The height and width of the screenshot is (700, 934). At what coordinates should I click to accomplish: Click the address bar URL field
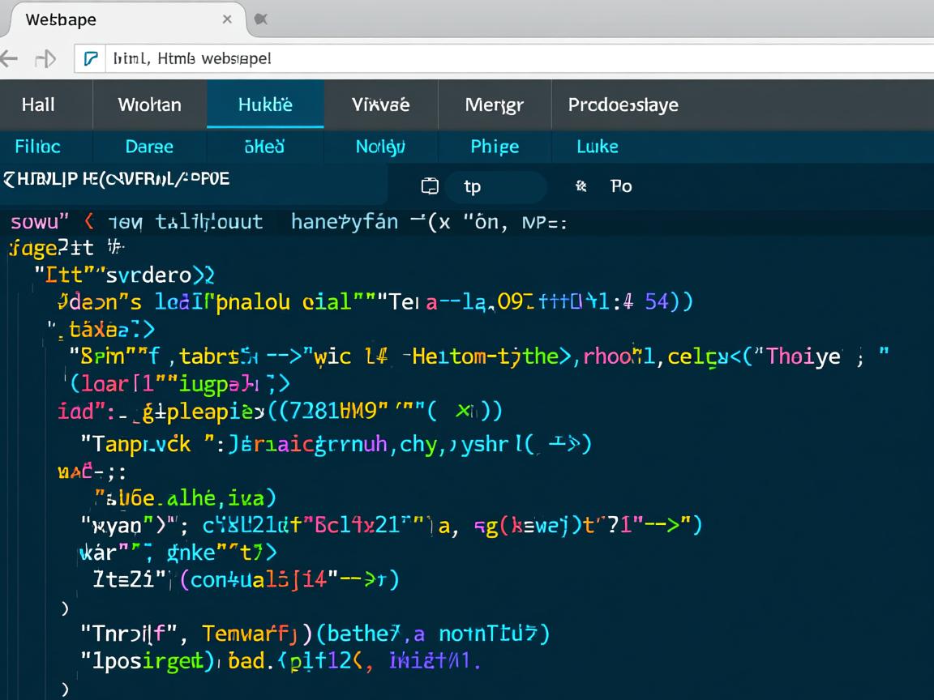pos(486,58)
